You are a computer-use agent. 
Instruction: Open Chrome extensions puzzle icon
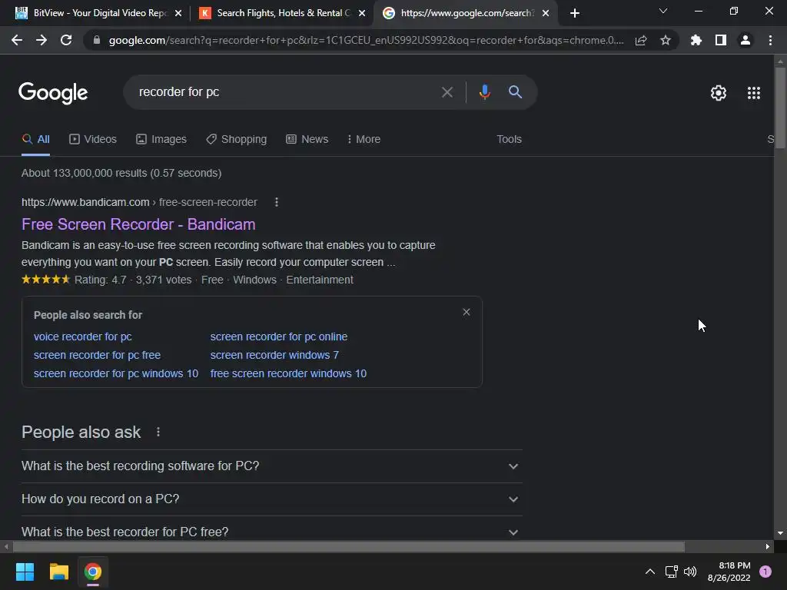click(x=696, y=40)
